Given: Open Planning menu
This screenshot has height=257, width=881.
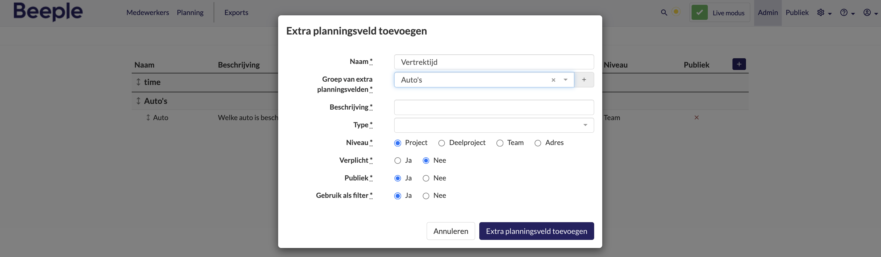Looking at the screenshot, I should (190, 13).
